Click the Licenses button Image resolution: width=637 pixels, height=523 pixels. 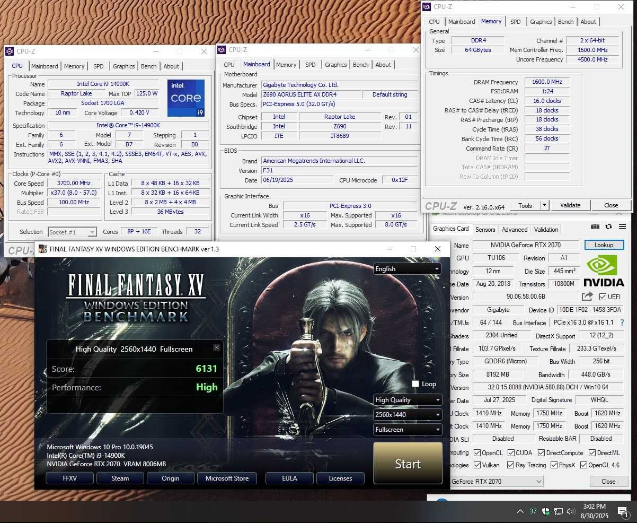click(340, 478)
